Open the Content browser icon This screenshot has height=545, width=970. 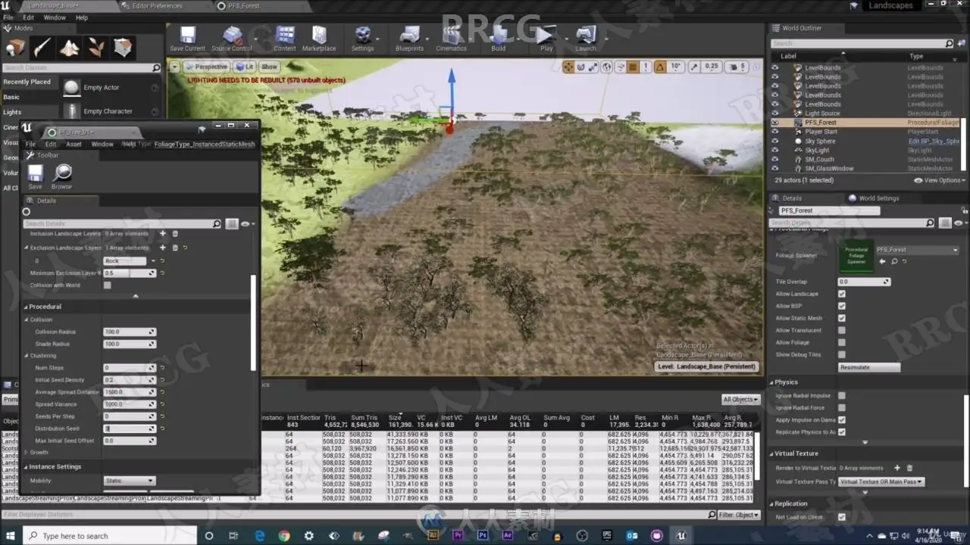[x=285, y=36]
